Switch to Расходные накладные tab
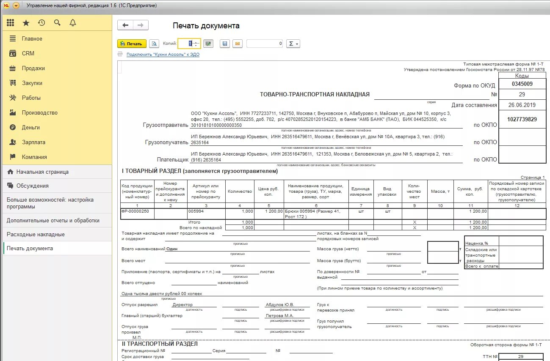Viewport: 550px width, 361px height. click(57, 234)
